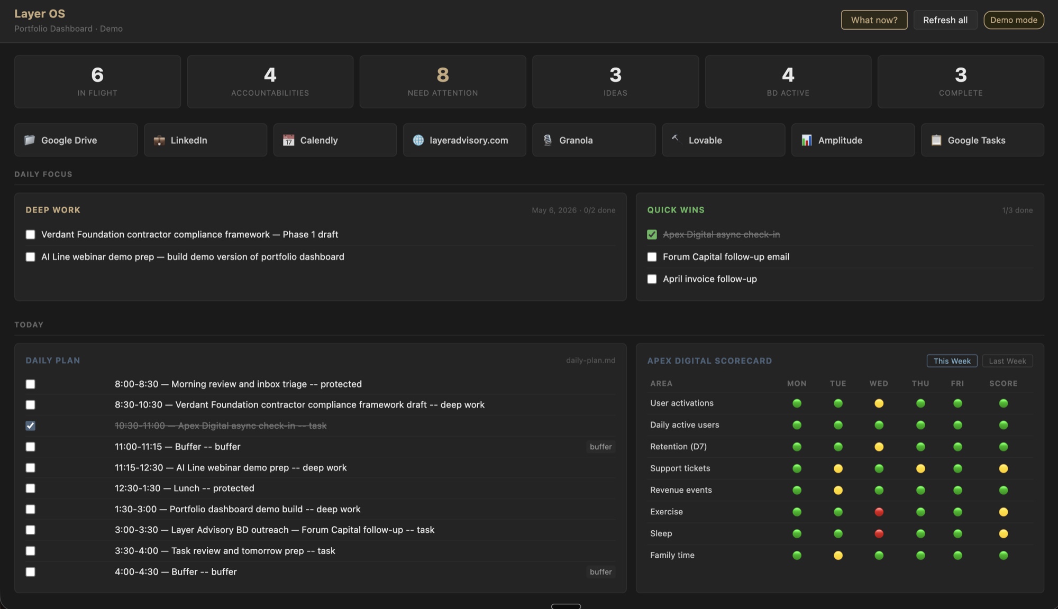This screenshot has width=1058, height=609.
Task: Check 4:00-4:30 Buffer plan item
Action: click(30, 572)
